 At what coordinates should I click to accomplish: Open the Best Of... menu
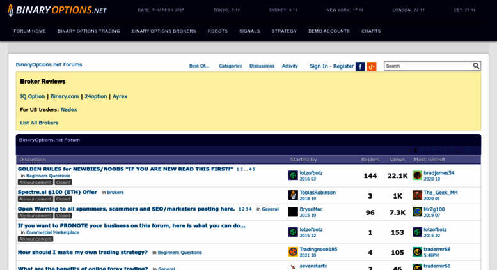tap(200, 66)
